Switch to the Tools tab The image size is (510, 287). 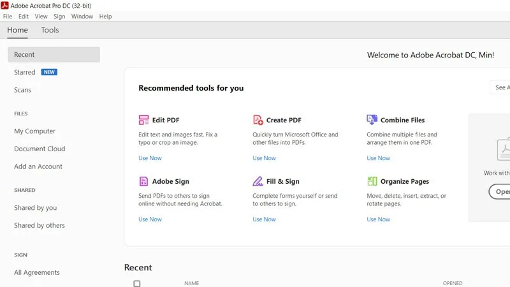point(50,30)
